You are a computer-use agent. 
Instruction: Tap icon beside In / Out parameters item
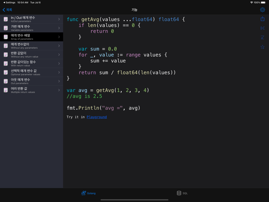(x=5, y=19)
